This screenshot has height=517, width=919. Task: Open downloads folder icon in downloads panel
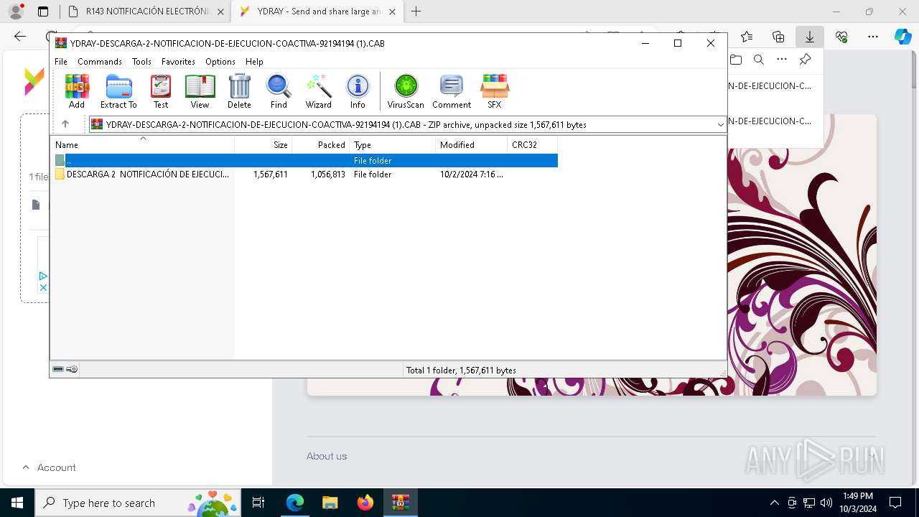click(x=736, y=60)
